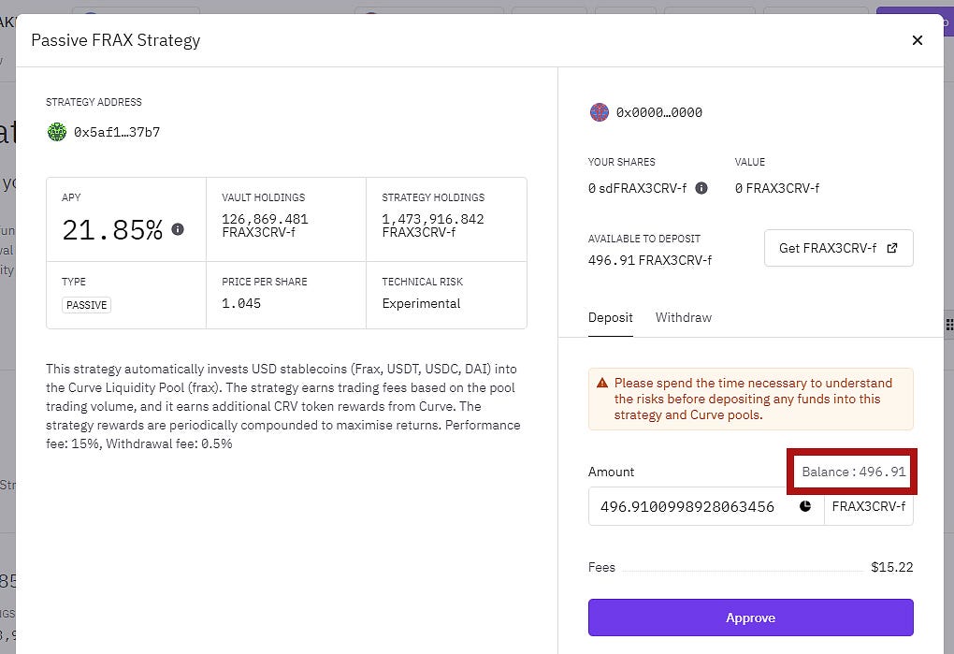Click the wallet avatar next to 0x0000…0000
954x654 pixels.
click(600, 112)
